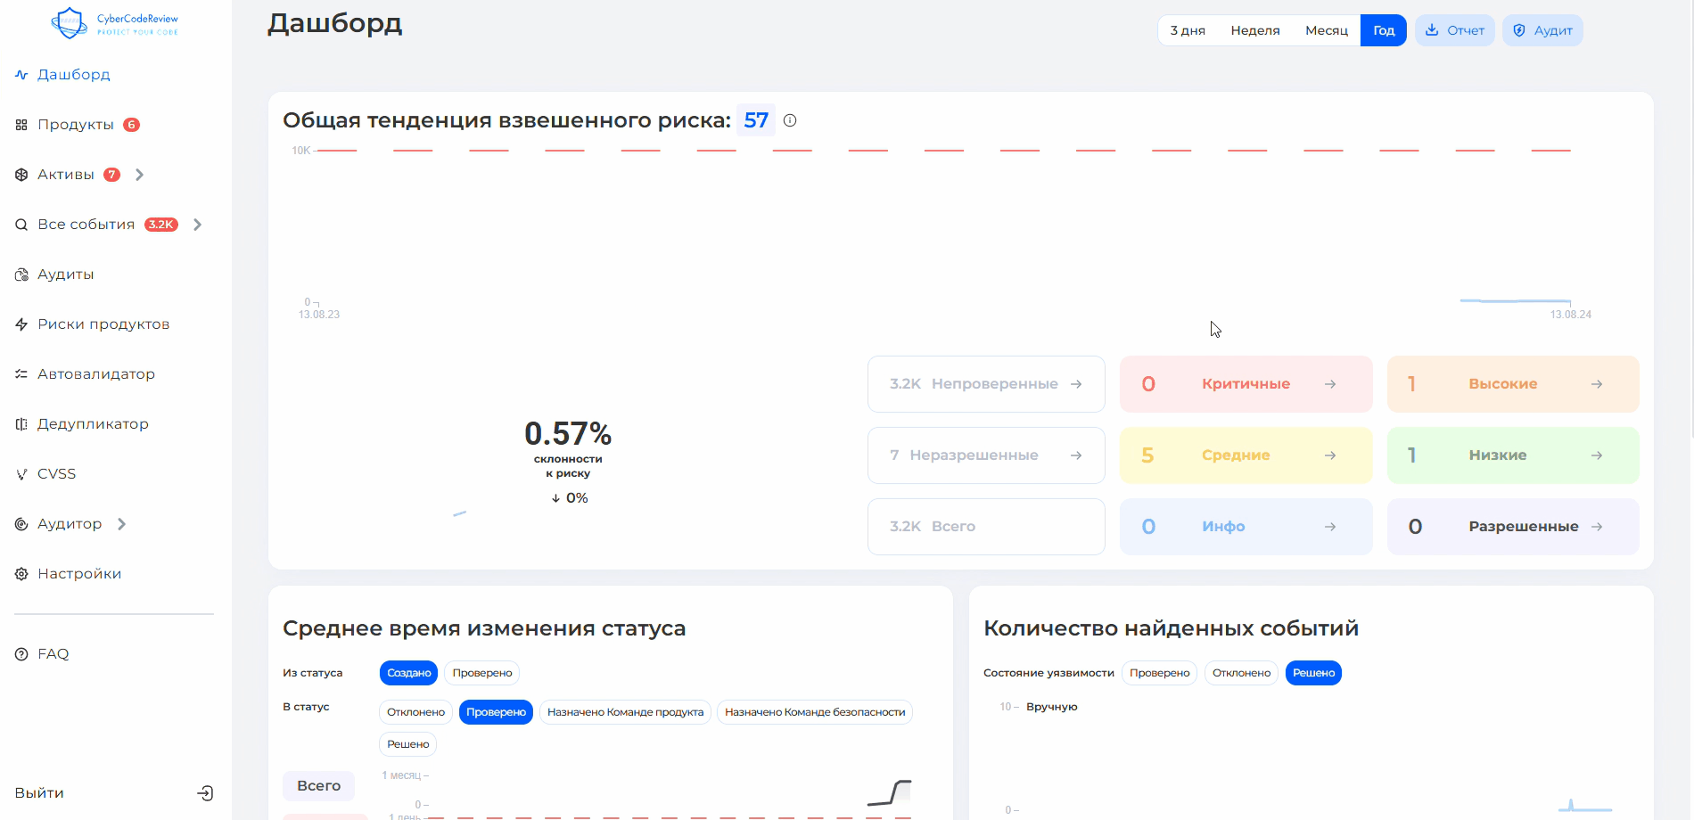Click the info icon beside risk score 57

(x=790, y=120)
